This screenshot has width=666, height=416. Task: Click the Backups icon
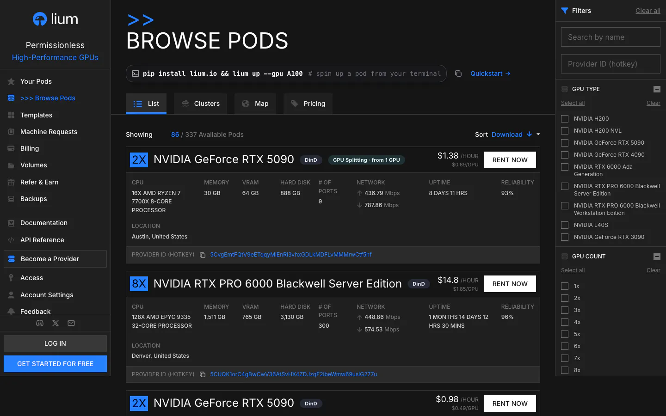pyautogui.click(x=11, y=199)
